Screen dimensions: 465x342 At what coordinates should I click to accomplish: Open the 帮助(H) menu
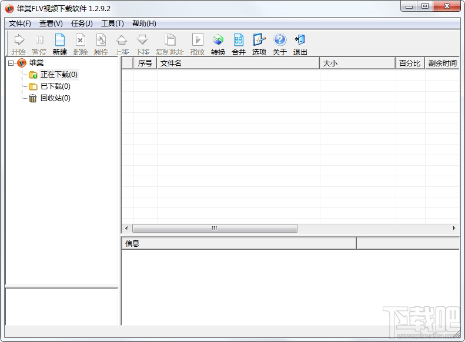click(144, 24)
